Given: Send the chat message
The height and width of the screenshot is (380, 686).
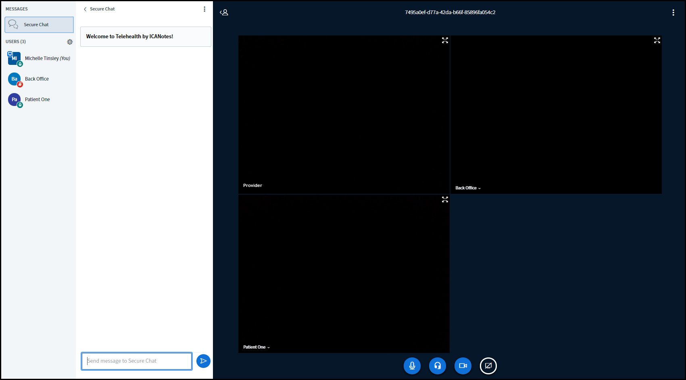Looking at the screenshot, I should pyautogui.click(x=203, y=361).
